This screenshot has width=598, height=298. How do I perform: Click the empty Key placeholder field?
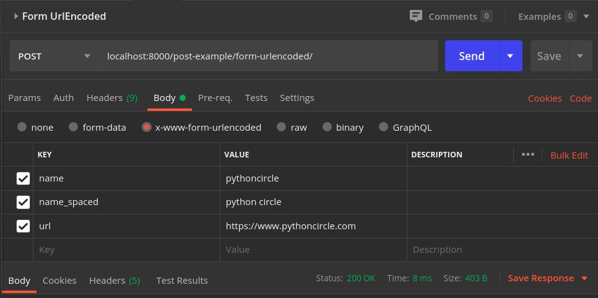[x=127, y=250]
